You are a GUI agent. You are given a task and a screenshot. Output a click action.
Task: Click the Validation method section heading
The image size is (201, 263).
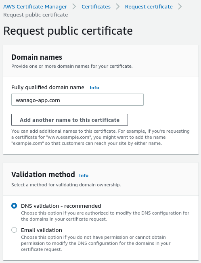pyautogui.click(x=43, y=174)
